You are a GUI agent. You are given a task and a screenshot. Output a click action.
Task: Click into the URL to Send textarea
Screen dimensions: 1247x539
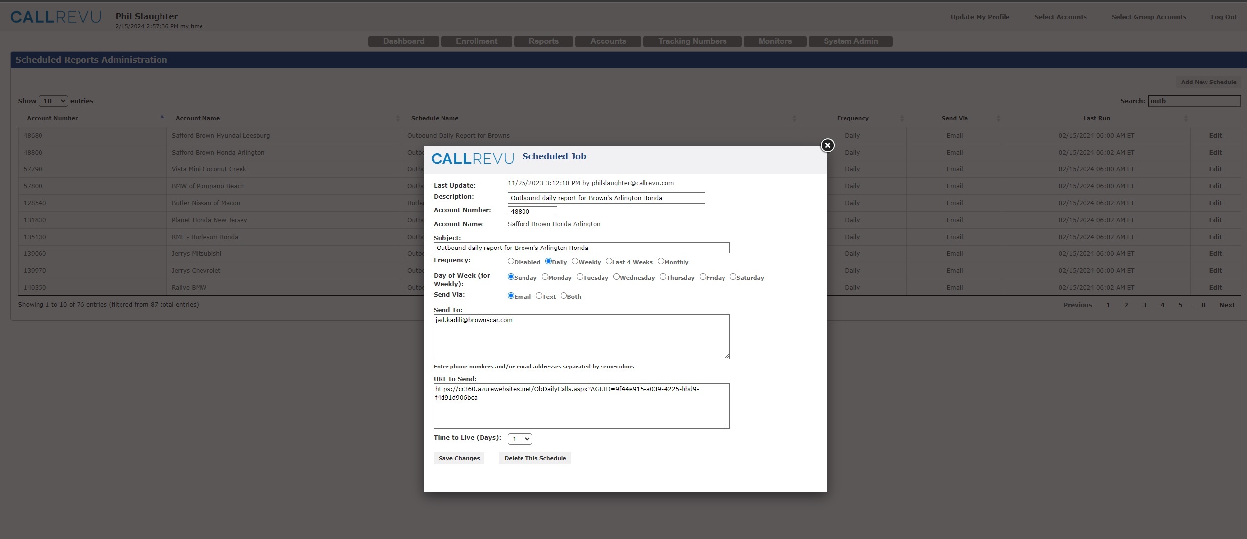pyautogui.click(x=581, y=406)
